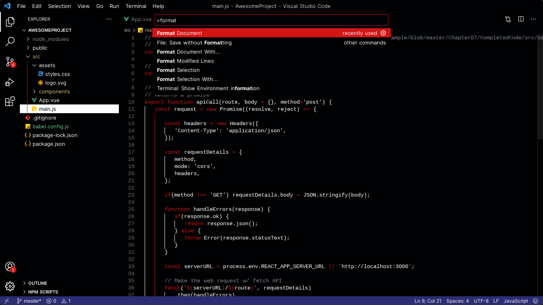The height and width of the screenshot is (305, 543).
Task: Change file encoding UTF-8
Action: click(481, 301)
